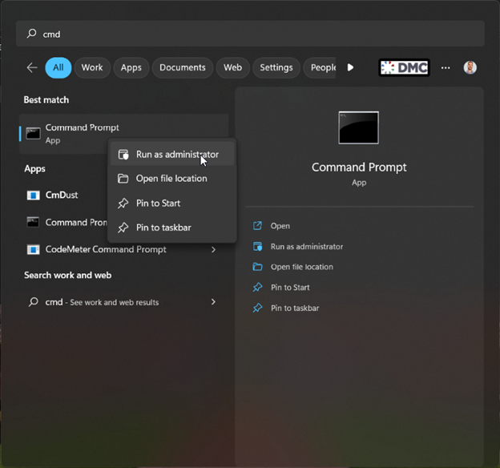Click Pin to taskbar in details pane
Image resolution: width=500 pixels, height=468 pixels.
click(295, 308)
